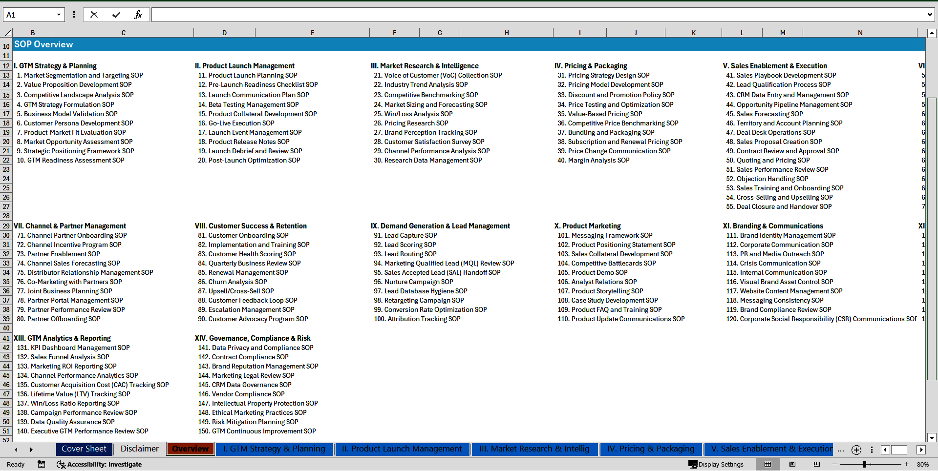Click the Select All corner triangle
Image resolution: width=938 pixels, height=471 pixels.
click(8, 33)
